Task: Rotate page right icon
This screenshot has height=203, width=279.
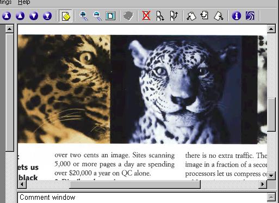Action: (x=219, y=16)
